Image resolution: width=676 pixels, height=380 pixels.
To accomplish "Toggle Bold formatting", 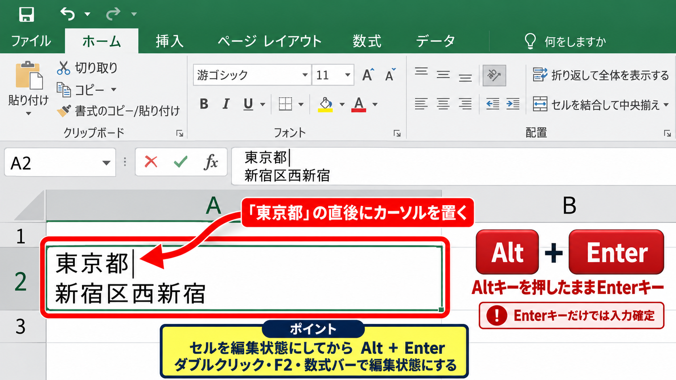I will 204,104.
